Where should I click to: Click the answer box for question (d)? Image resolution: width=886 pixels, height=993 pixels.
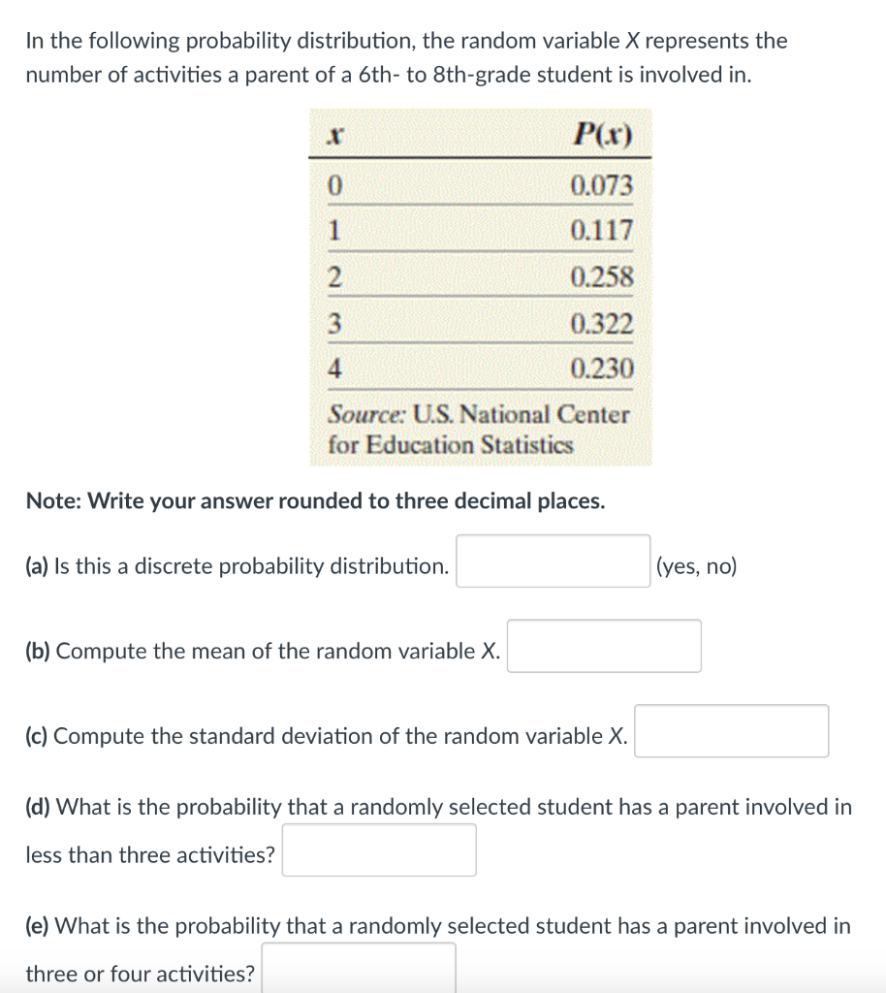pos(379,849)
